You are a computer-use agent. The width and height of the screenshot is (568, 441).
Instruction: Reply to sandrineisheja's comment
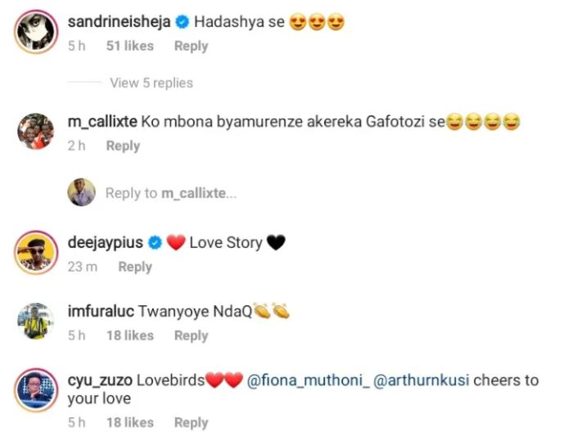coord(191,46)
